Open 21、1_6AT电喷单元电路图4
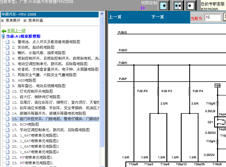Screen dimensions: 226x167 [35, 152]
